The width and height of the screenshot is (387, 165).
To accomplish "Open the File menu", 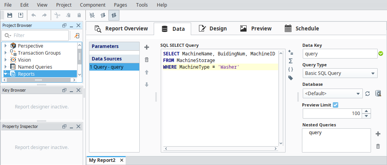I will click(x=8, y=5).
